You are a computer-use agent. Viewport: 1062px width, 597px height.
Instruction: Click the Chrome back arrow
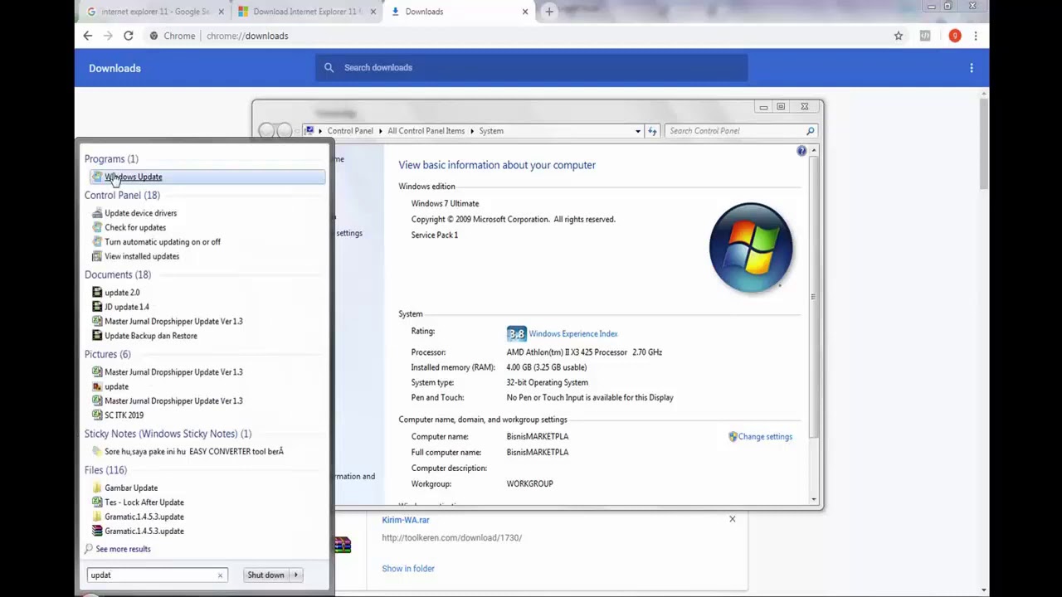tap(88, 36)
